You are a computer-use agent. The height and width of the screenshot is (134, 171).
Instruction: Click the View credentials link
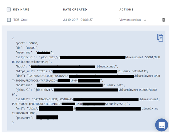point(130,20)
